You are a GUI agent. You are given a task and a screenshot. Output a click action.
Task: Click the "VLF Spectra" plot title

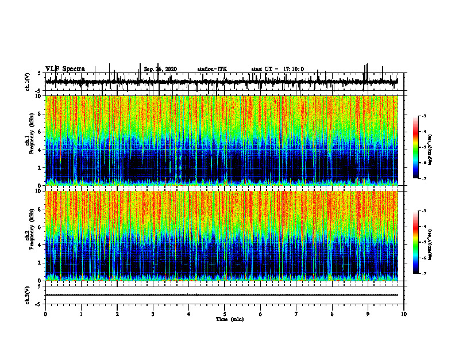65,69
